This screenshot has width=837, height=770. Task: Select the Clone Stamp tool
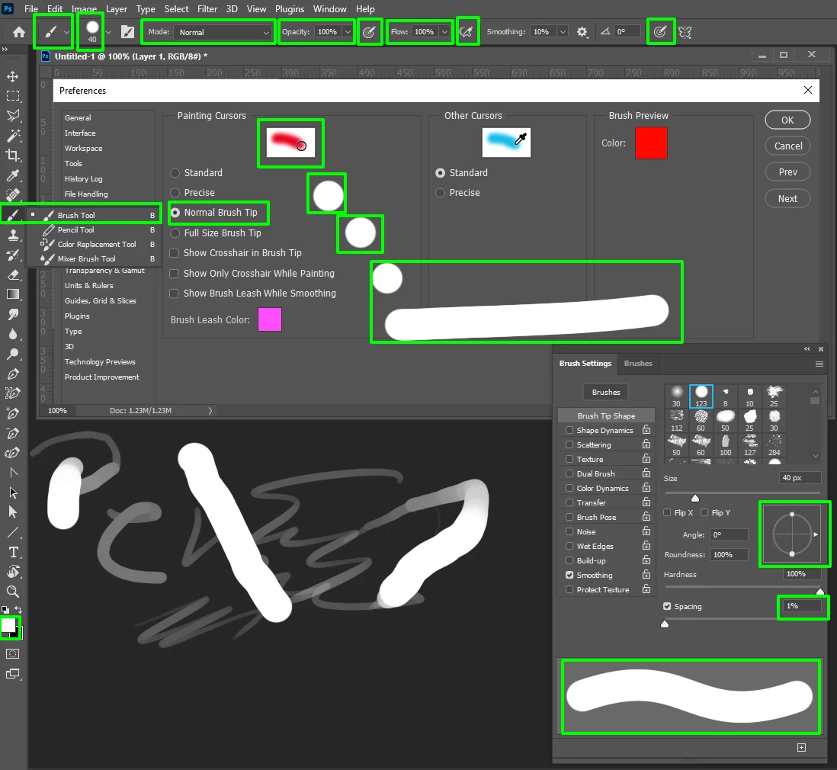click(x=13, y=235)
